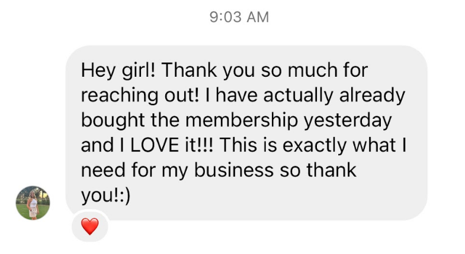This screenshot has width=465, height=254.
Task: Click the red heart reaction
Action: tap(89, 226)
